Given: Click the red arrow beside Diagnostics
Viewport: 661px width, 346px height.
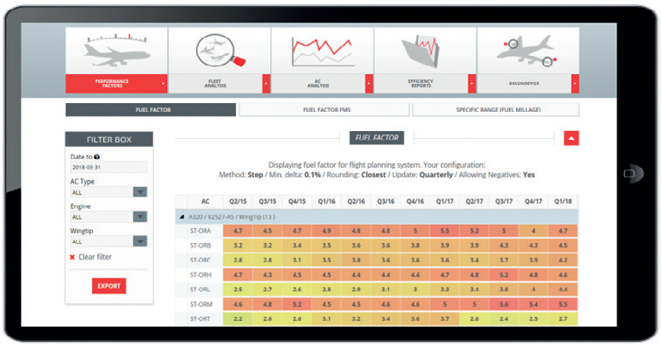Looking at the screenshot, I should point(575,84).
